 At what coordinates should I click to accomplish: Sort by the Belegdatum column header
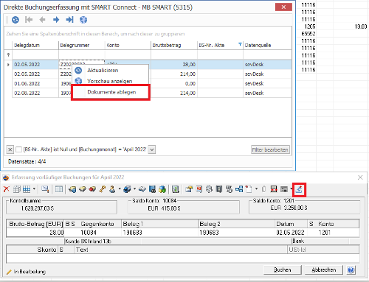tap(35, 45)
